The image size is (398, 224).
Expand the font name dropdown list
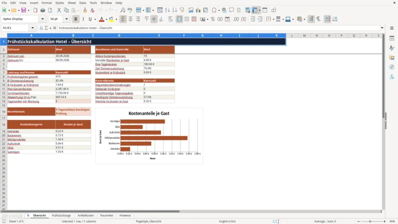point(42,19)
